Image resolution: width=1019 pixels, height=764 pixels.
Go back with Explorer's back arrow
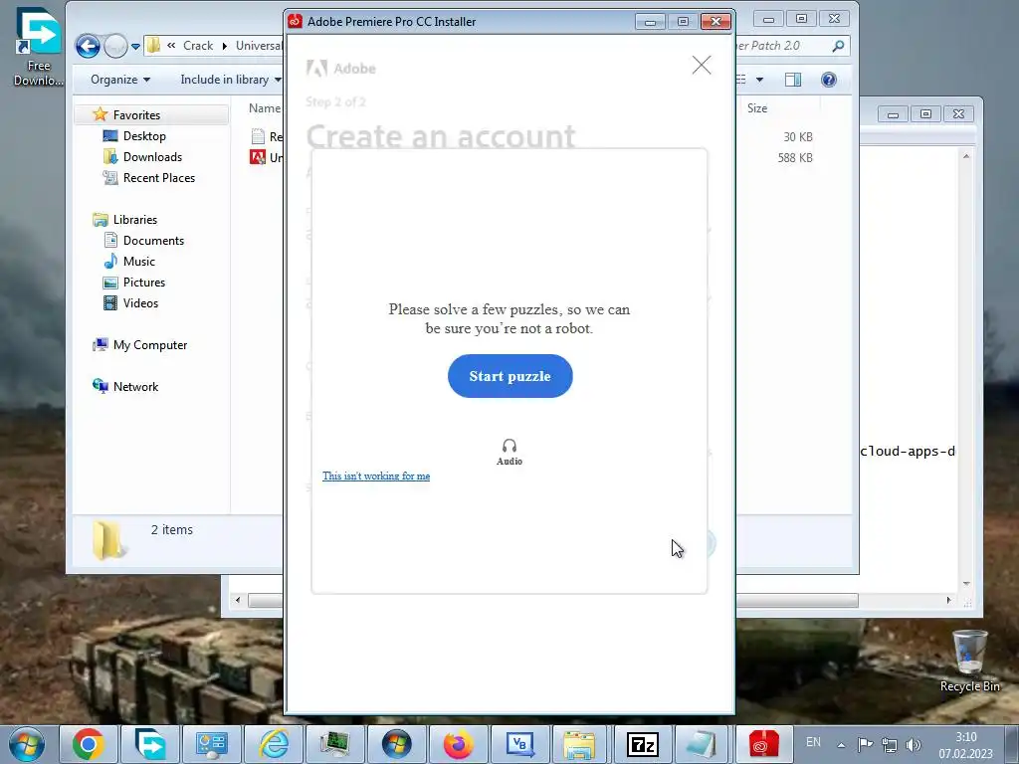[88, 46]
